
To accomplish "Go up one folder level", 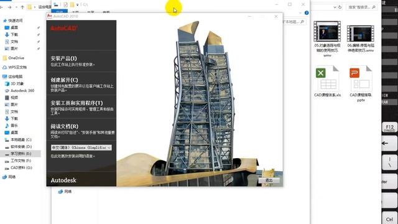I will pyautogui.click(x=22, y=7).
